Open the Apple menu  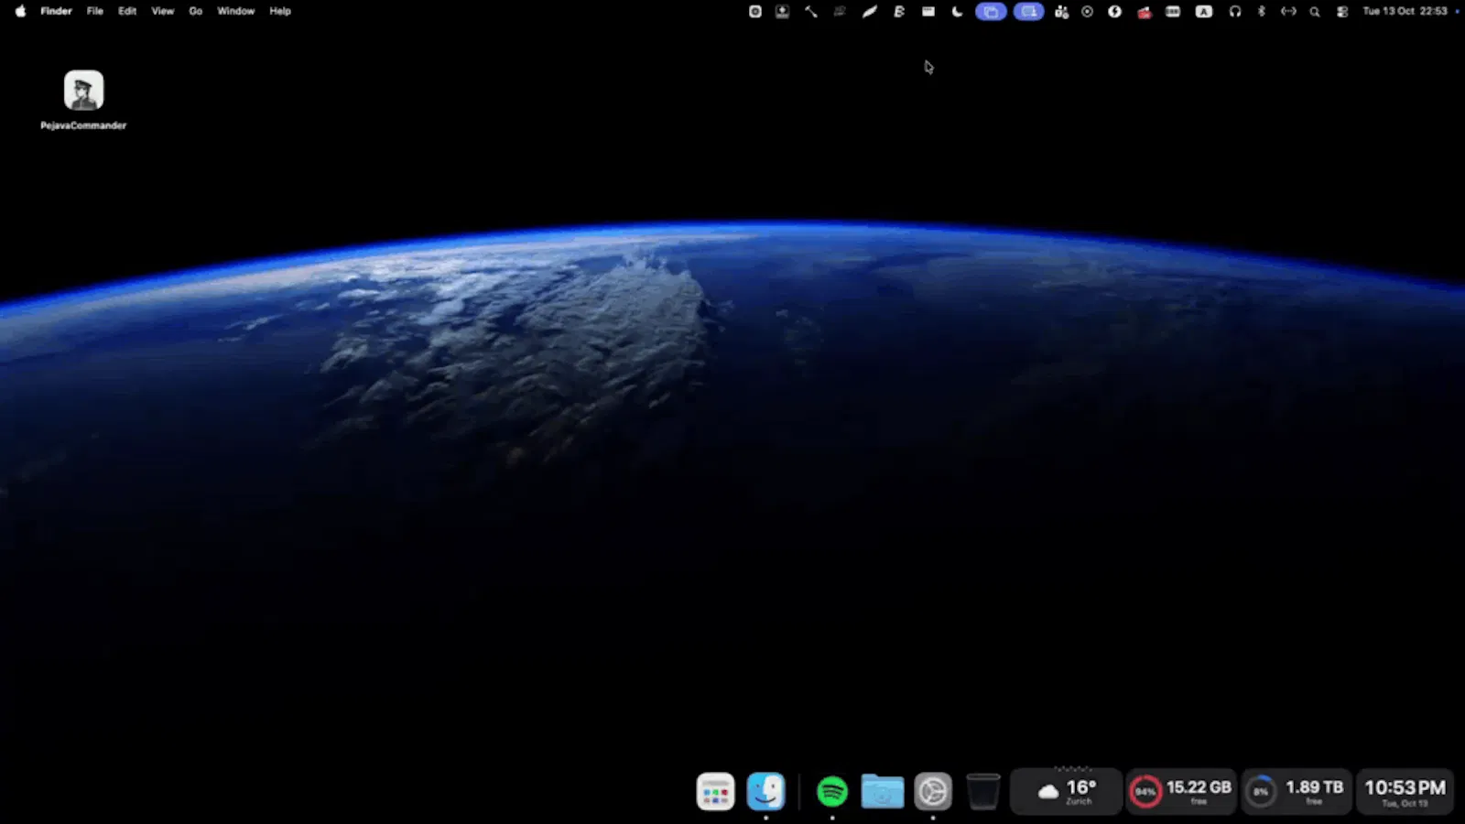20,11
